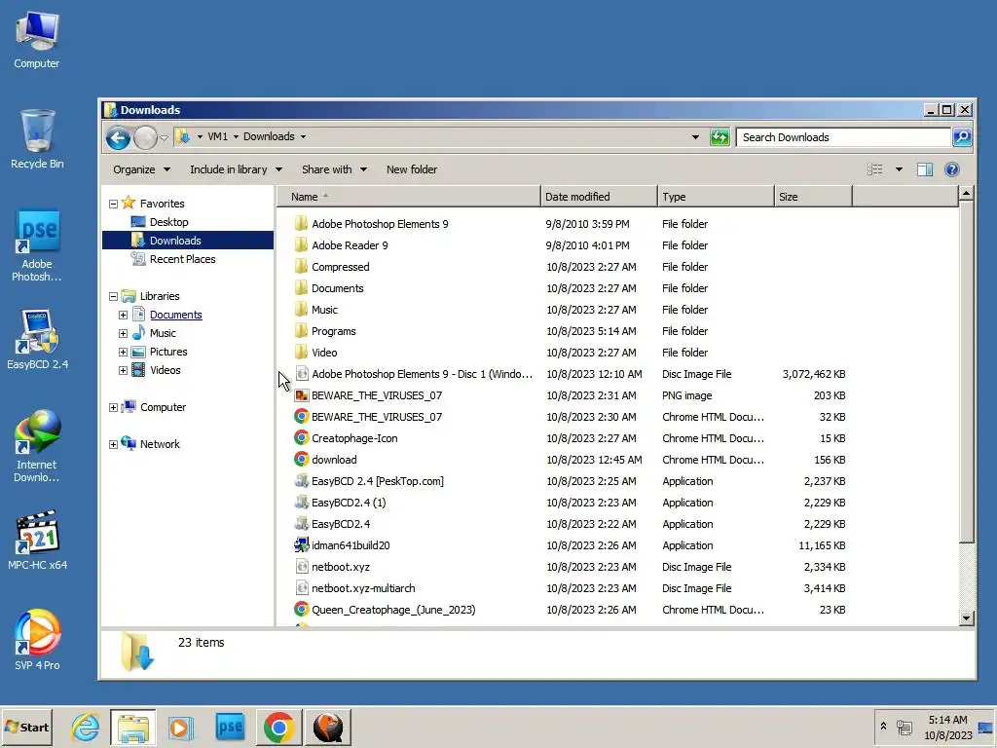Select the Creatophage-Icon Chrome file icon
The width and height of the screenshot is (997, 748).
[x=302, y=438]
